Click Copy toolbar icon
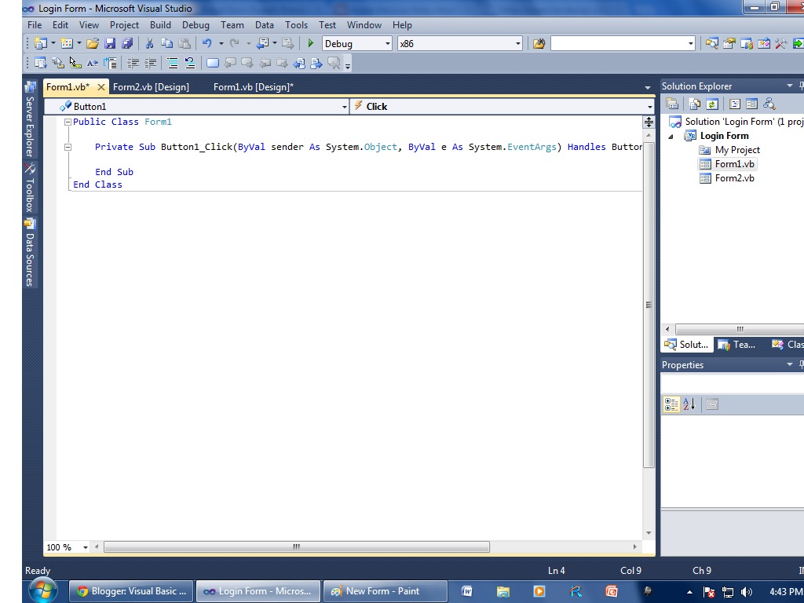804x603 pixels. [x=166, y=44]
